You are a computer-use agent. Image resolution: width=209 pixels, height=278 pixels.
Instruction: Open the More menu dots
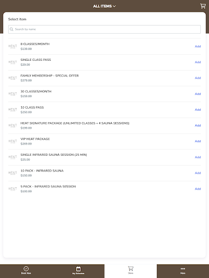[x=183, y=269]
